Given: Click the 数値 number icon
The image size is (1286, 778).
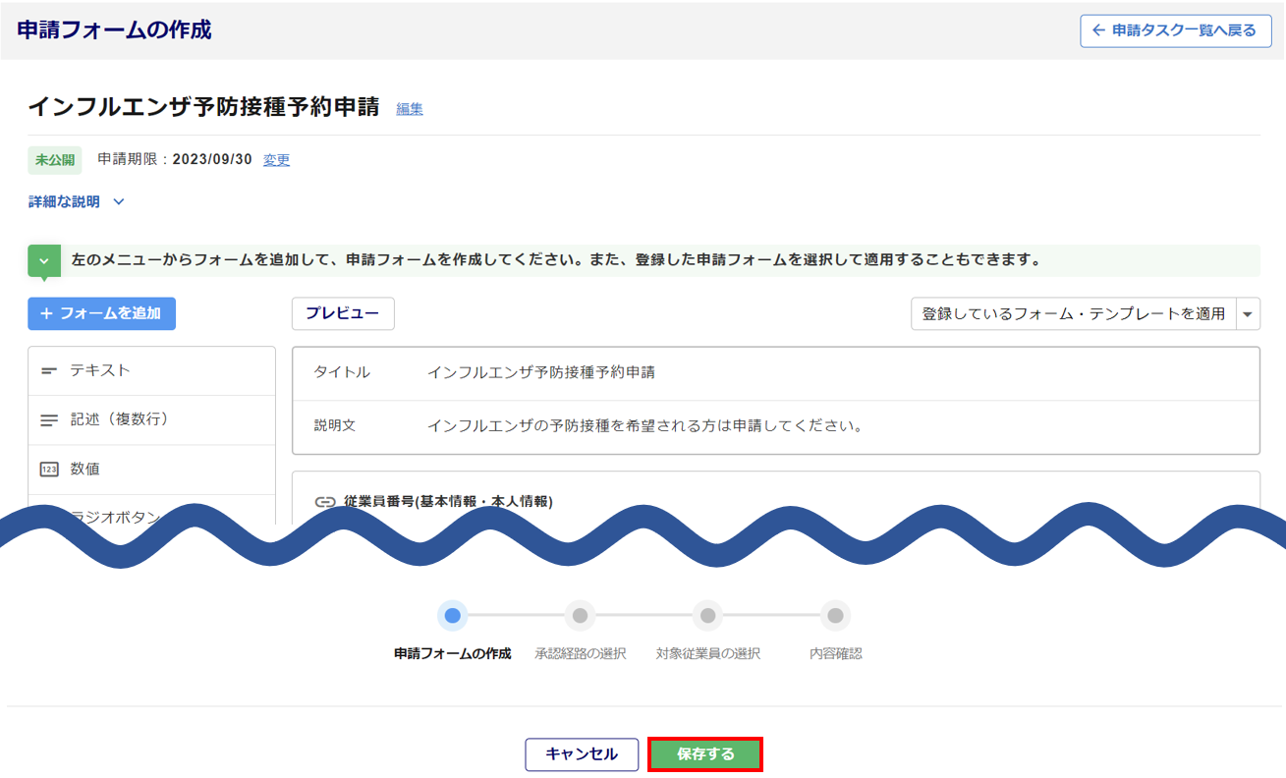Looking at the screenshot, I should tap(49, 470).
